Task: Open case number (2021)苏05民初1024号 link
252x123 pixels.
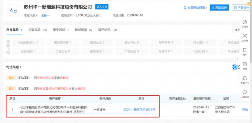Action: click(x=138, y=110)
